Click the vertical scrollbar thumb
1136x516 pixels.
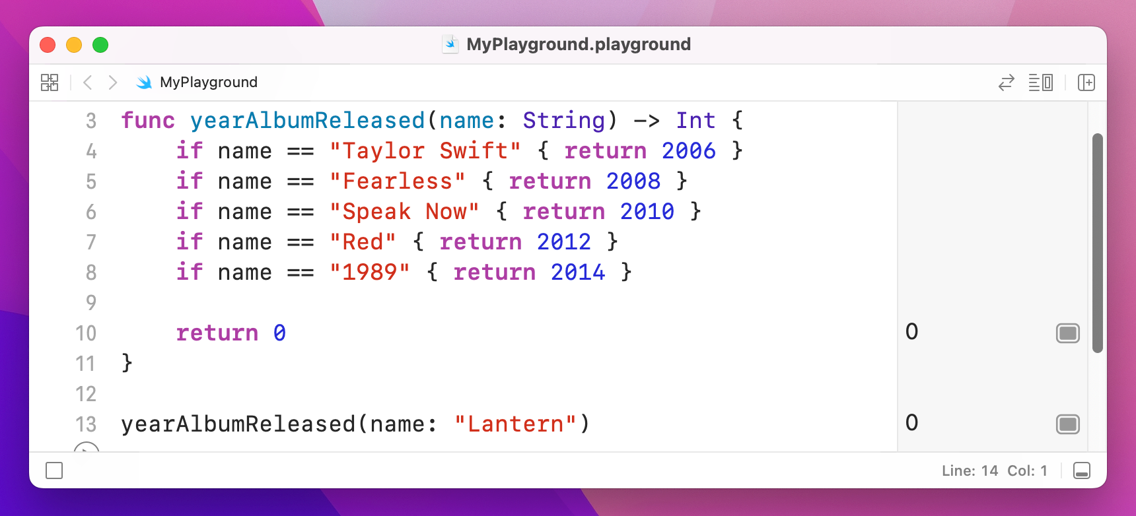(1097, 243)
